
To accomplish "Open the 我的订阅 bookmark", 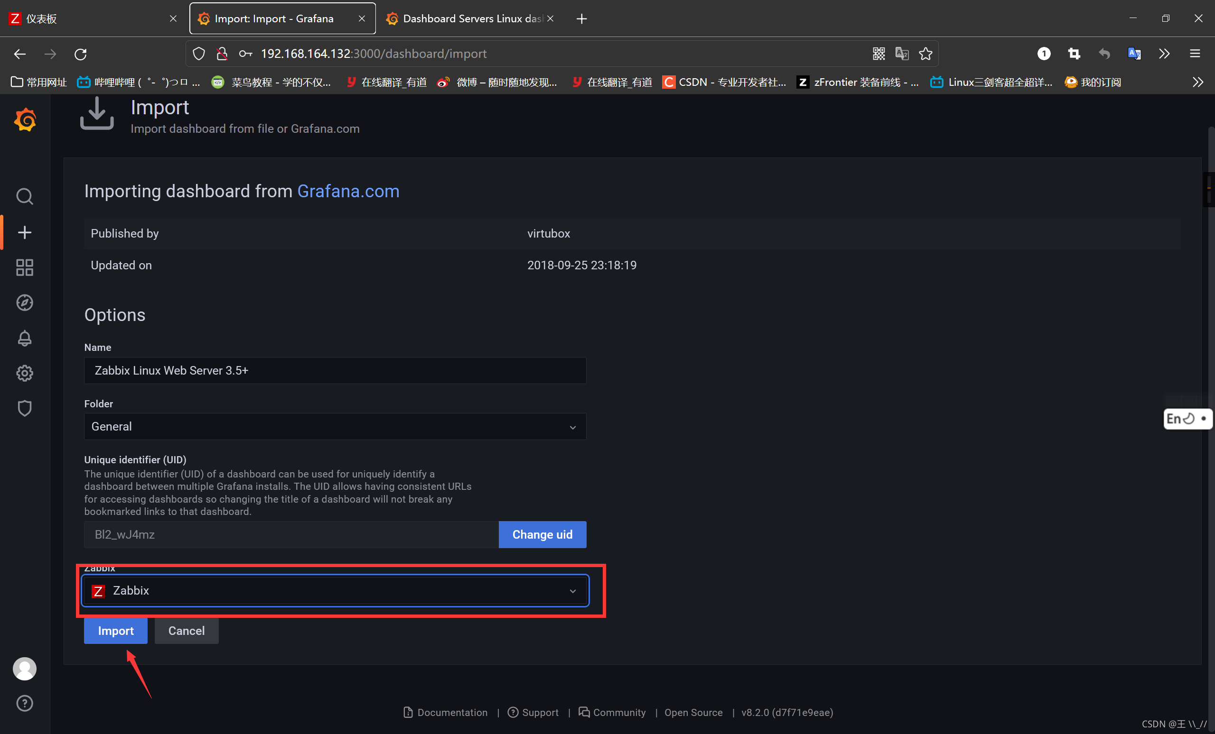I will click(x=1093, y=83).
